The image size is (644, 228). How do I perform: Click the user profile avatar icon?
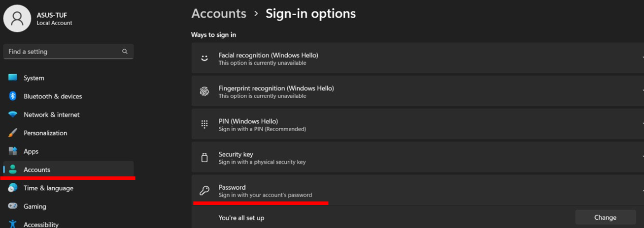point(17,19)
